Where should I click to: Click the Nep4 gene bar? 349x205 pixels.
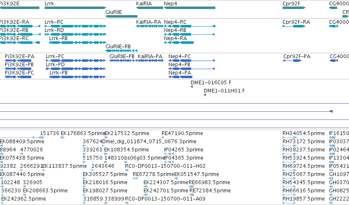click(189, 8)
